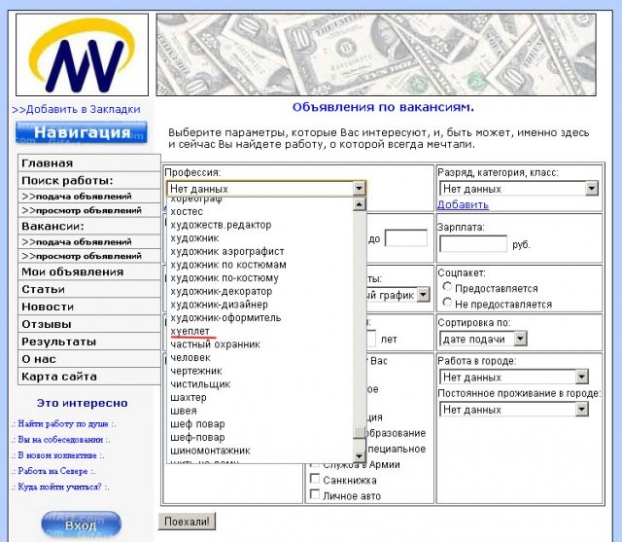Open Мои объявления menu item
Viewport: 622px width, 542px height.
pyautogui.click(x=89, y=272)
